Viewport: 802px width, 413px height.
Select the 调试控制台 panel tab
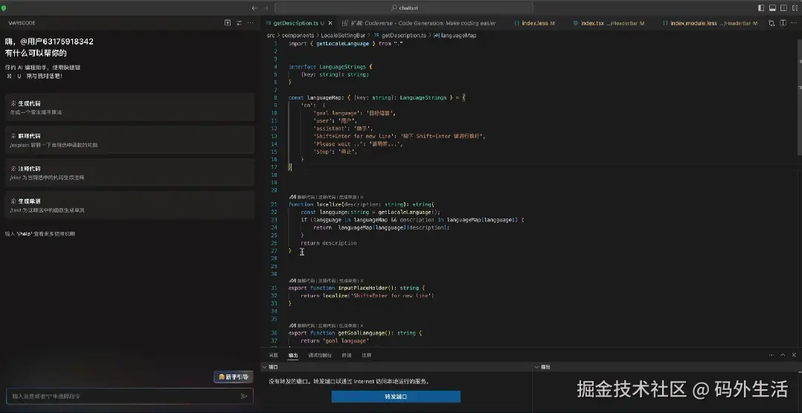(320, 355)
